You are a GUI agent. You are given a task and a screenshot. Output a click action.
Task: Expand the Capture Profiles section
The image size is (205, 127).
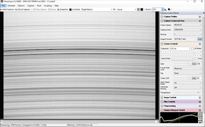point(162,17)
